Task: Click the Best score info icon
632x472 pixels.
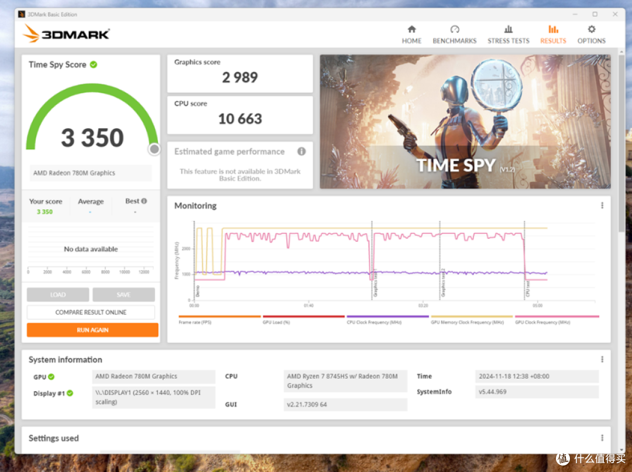Action: coord(145,201)
